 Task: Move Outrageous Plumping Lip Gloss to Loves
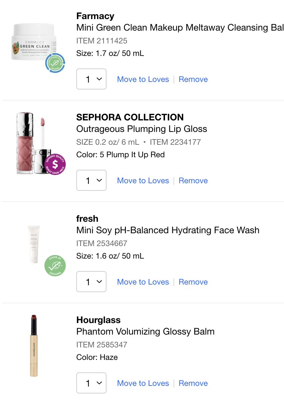pos(143,181)
